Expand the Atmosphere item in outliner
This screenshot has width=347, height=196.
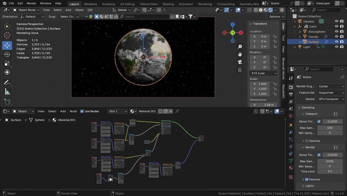pos(300,32)
